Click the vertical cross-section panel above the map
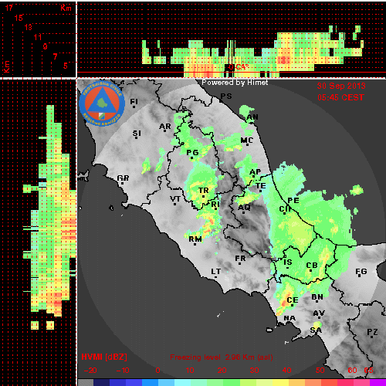Screen dimensions: 386x386 [x=232, y=39]
